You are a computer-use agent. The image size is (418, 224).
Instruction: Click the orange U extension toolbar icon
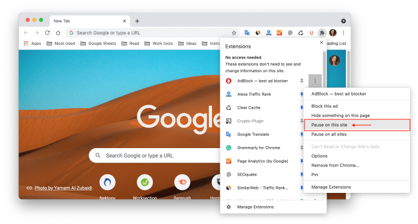coord(311,33)
